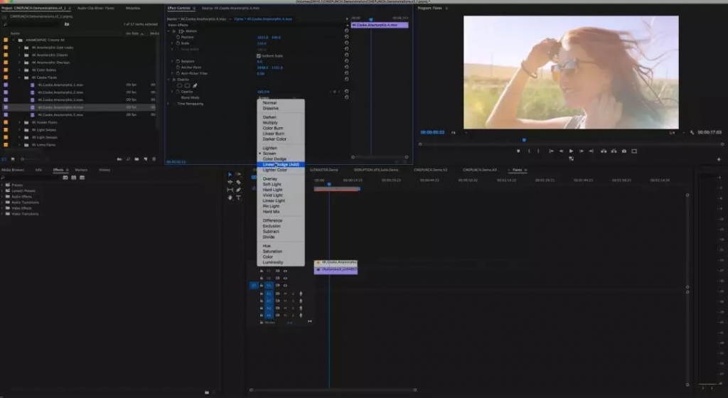The width and height of the screenshot is (728, 398).
Task: Reset the Position parameter
Action: [x=346, y=37]
